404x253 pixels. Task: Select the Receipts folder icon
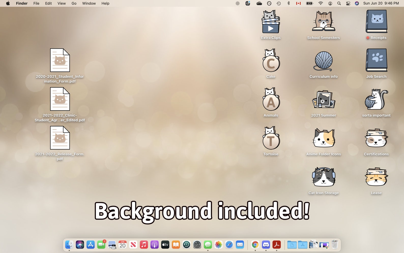pyautogui.click(x=376, y=22)
